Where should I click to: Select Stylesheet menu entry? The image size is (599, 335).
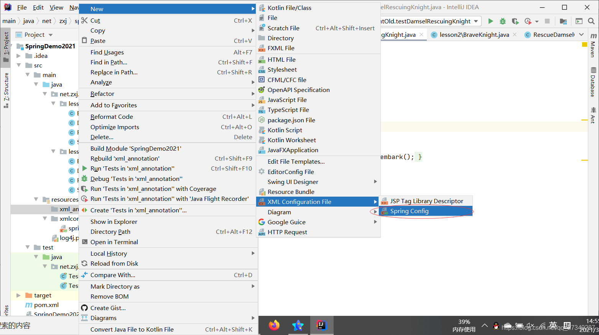pyautogui.click(x=318, y=69)
